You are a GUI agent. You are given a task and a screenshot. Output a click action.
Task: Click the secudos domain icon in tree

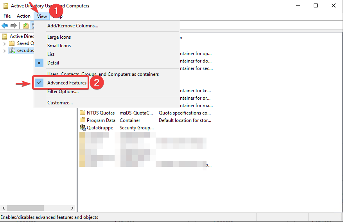pyautogui.click(x=12, y=50)
